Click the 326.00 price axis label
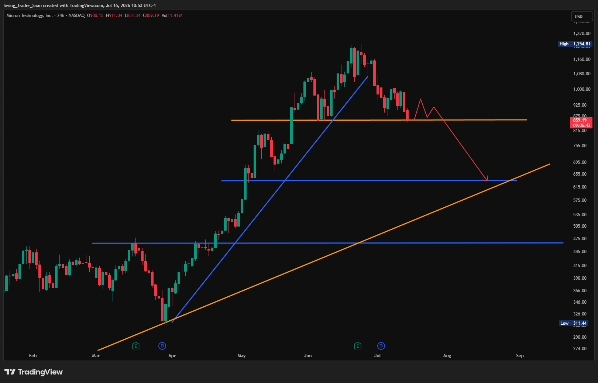Viewport: 598px width, 383px height. [x=580, y=314]
